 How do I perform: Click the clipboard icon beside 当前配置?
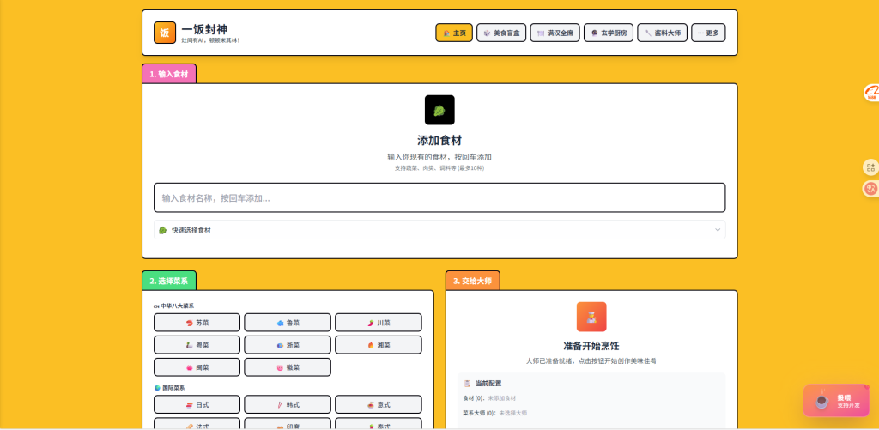(467, 384)
